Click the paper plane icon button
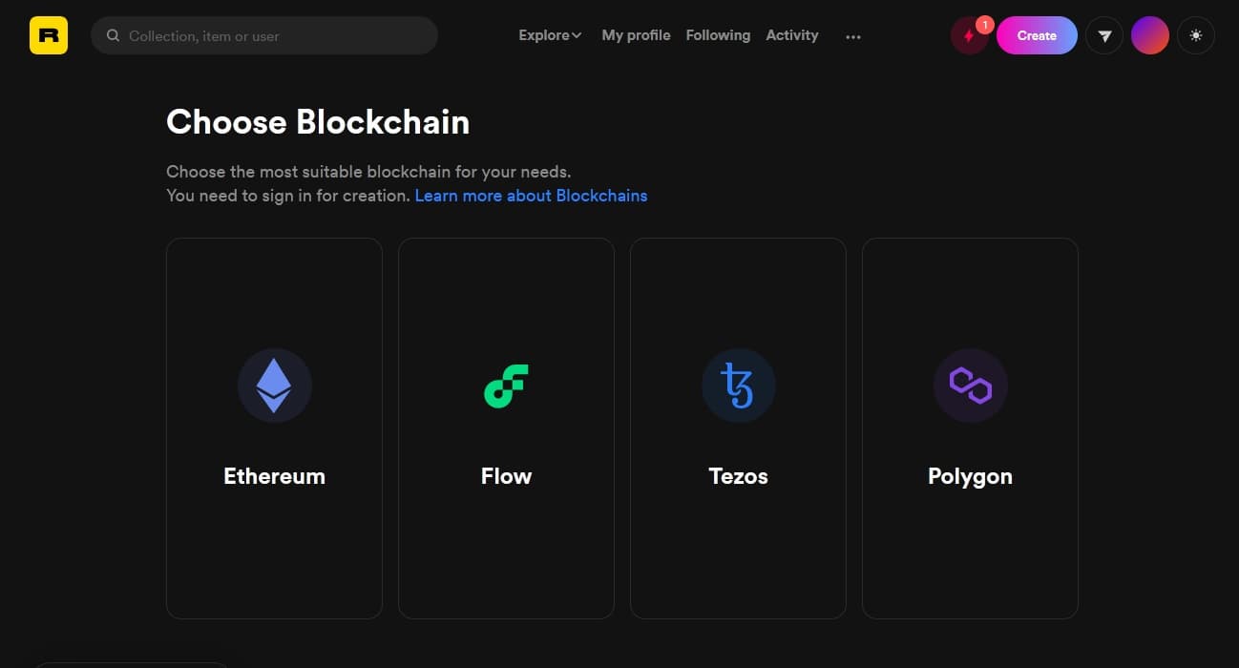This screenshot has height=668, width=1239. point(1104,36)
